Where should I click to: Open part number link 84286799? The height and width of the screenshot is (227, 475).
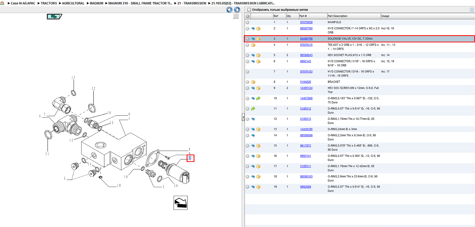pyautogui.click(x=306, y=39)
